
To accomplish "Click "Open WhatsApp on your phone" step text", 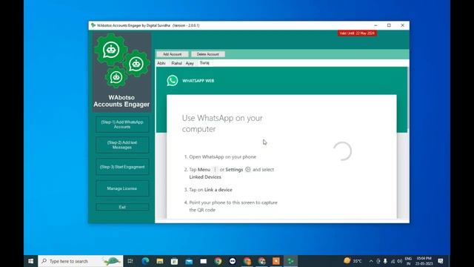I will tap(222, 156).
